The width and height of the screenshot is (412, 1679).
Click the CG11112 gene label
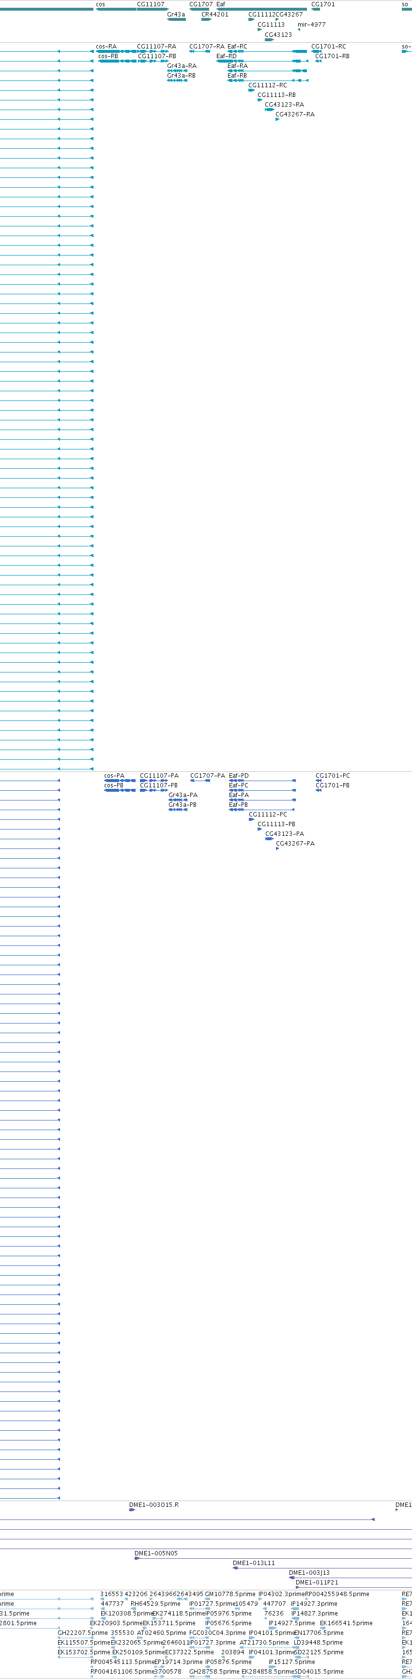coord(261,15)
